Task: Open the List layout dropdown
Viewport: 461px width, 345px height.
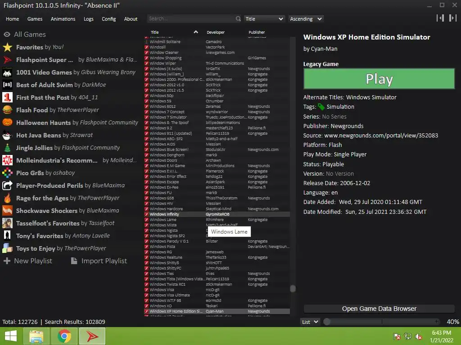Action: point(310,322)
